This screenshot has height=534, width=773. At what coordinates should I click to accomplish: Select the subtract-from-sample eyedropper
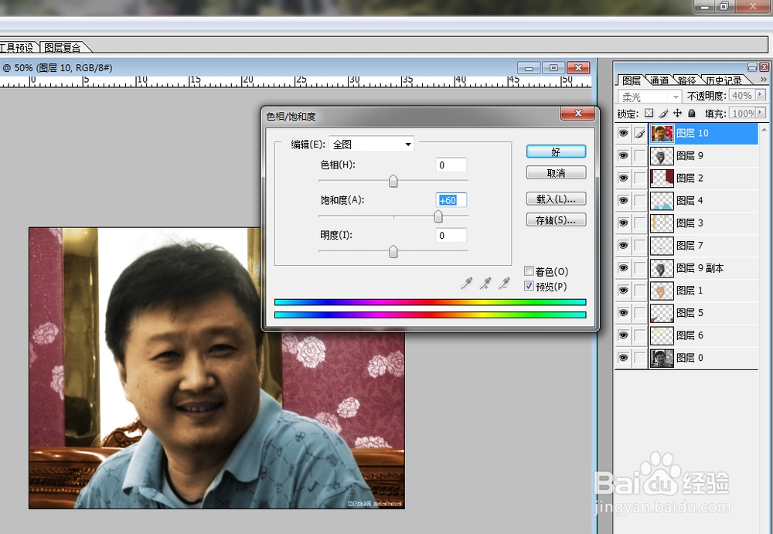click(x=505, y=283)
